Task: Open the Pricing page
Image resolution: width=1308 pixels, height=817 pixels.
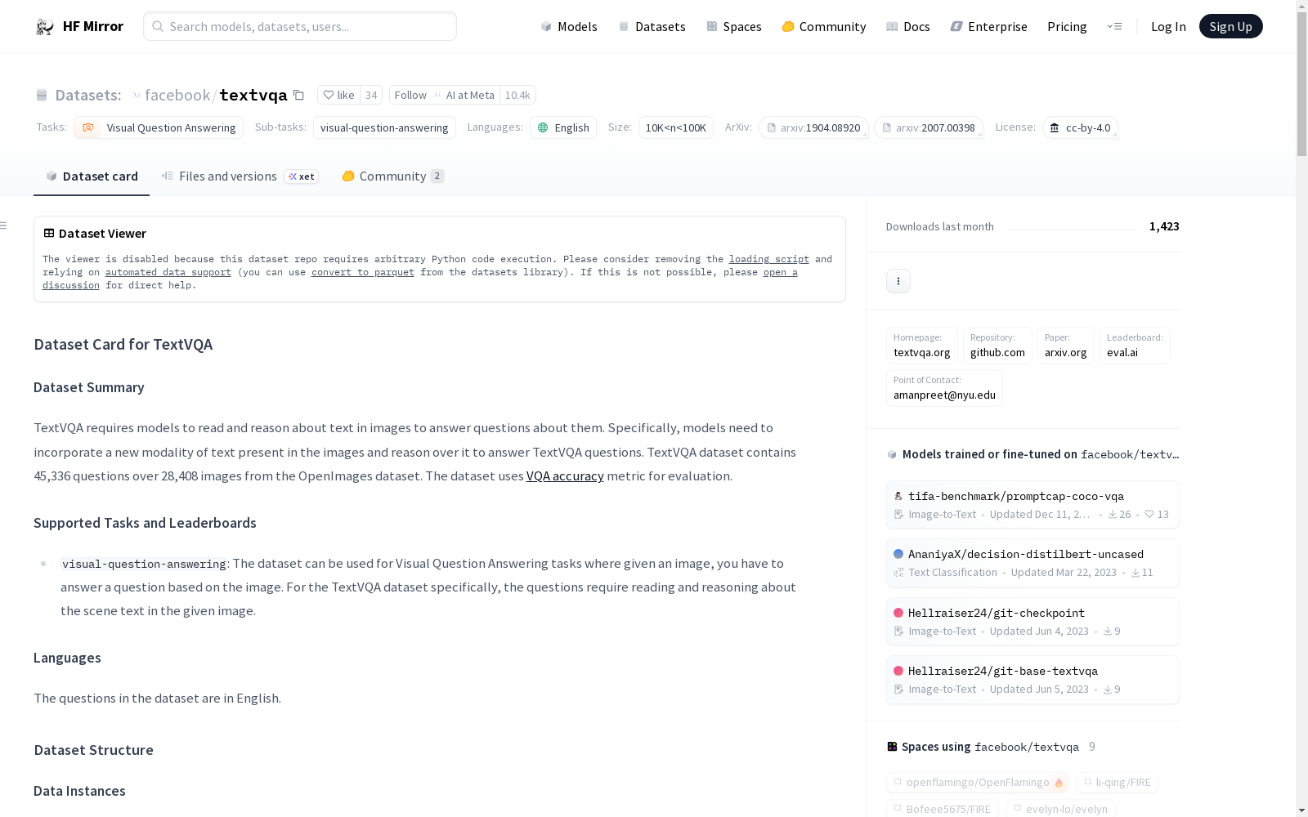Action: coord(1067,26)
